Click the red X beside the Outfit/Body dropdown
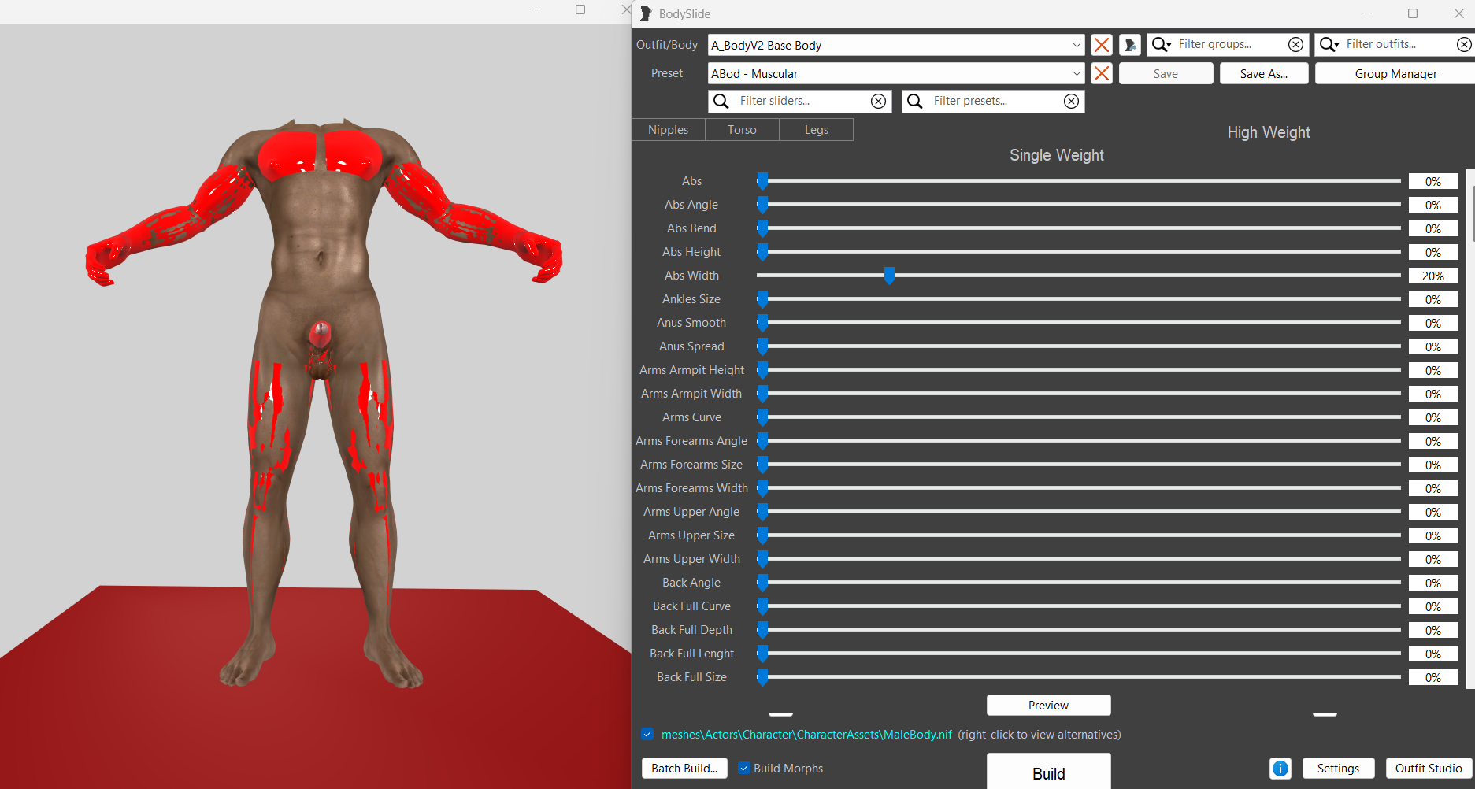 pyautogui.click(x=1102, y=45)
